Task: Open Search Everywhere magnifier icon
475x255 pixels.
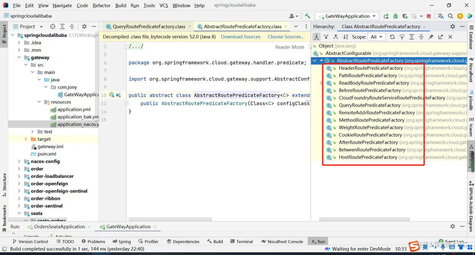Action: (x=450, y=16)
